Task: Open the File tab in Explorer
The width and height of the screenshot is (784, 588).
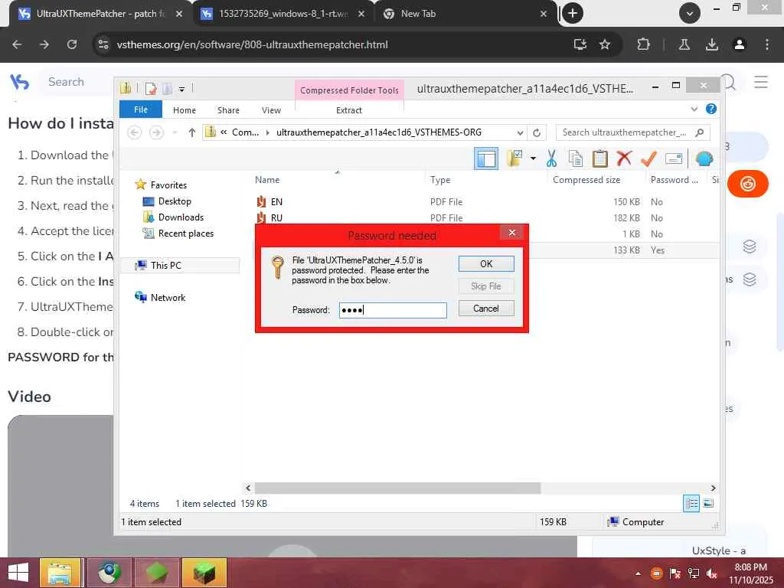Action: coord(141,109)
